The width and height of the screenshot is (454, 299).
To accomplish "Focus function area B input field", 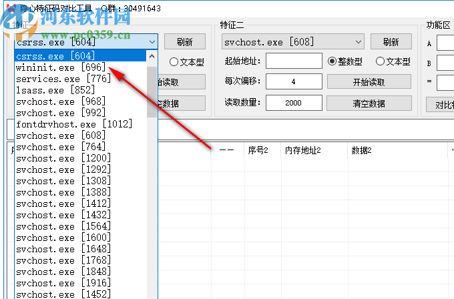I will click(445, 63).
